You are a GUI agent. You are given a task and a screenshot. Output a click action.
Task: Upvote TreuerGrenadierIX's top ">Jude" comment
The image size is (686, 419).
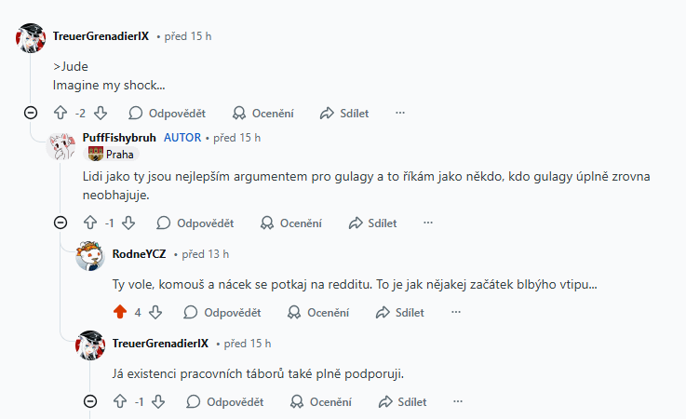point(61,113)
